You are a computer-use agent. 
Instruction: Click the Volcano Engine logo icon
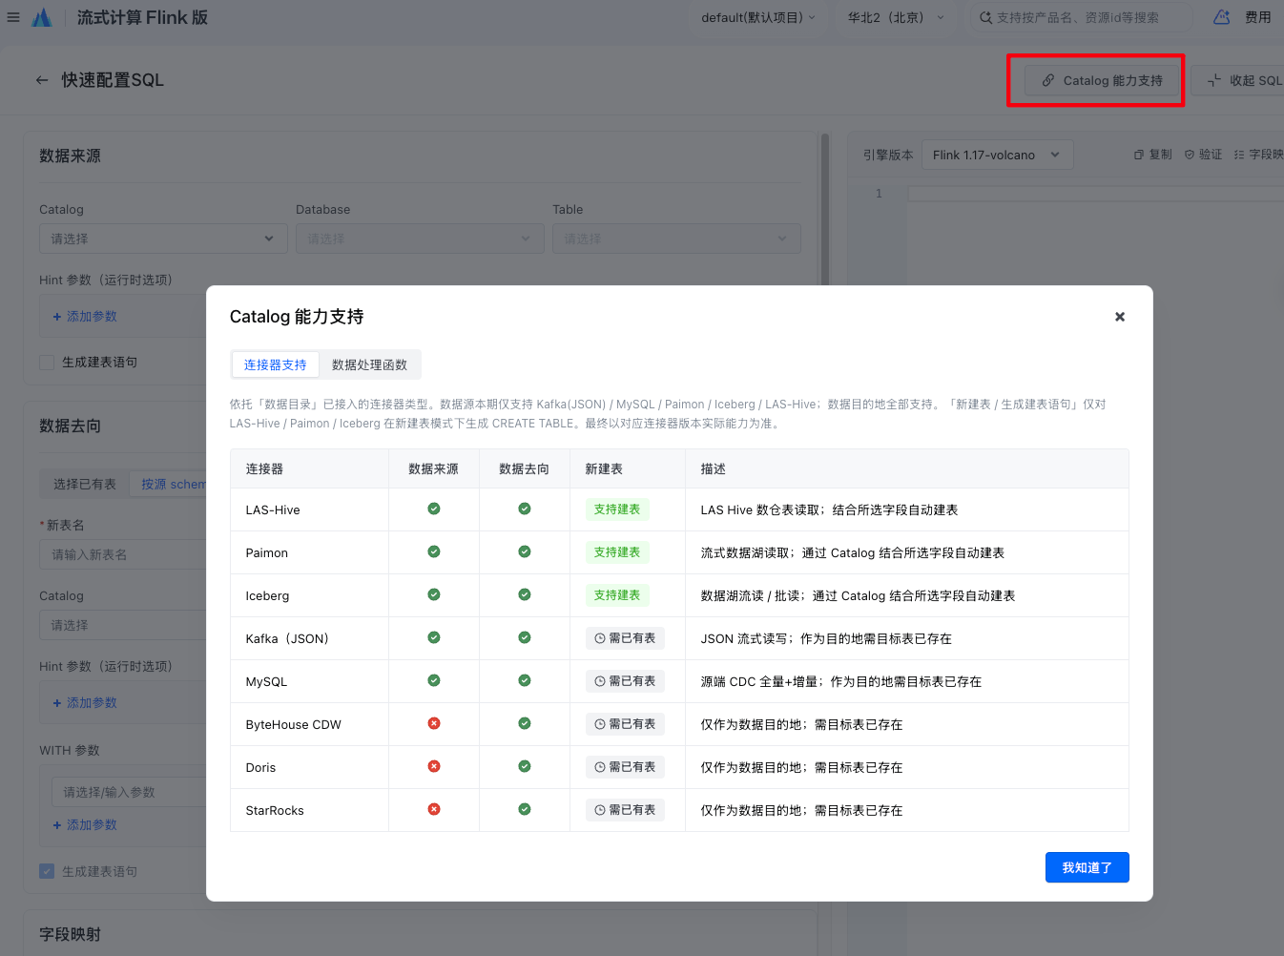point(42,17)
